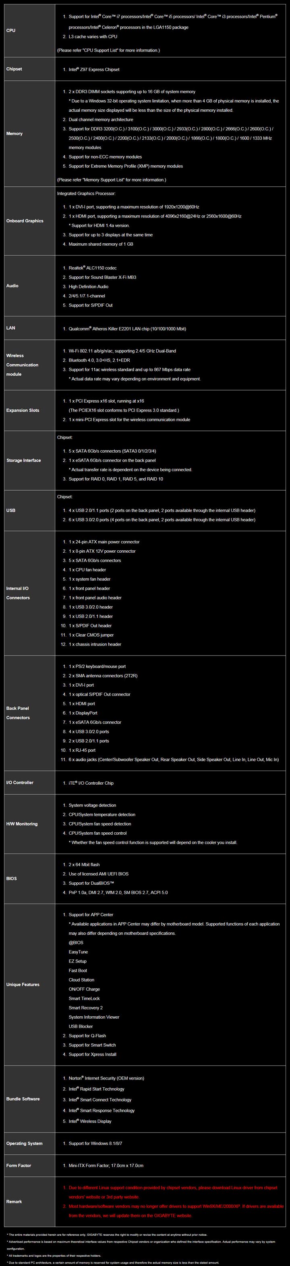Viewport: 290px width, 1266px height.
Task: Click the "CPU Support List" reference text
Action: click(108, 50)
